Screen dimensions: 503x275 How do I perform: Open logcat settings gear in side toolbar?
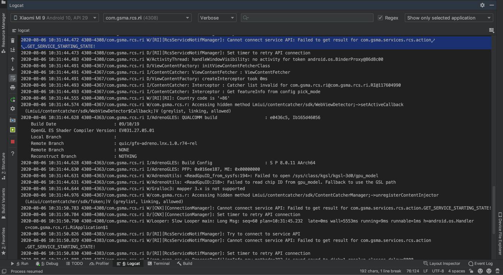point(13,109)
